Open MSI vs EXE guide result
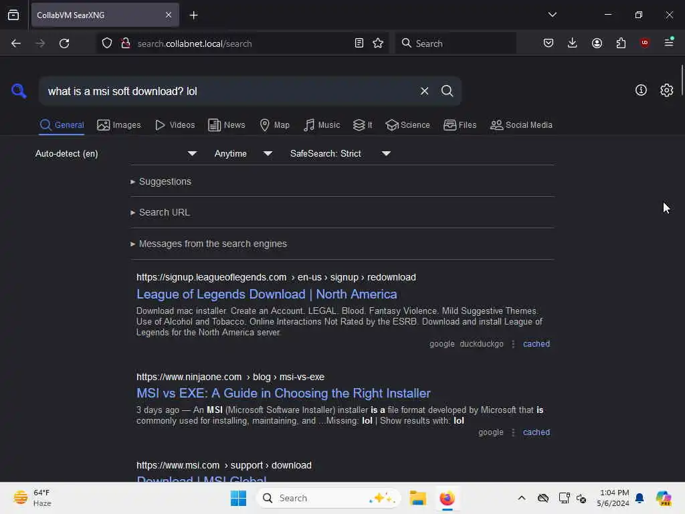The width and height of the screenshot is (685, 514). tap(284, 394)
